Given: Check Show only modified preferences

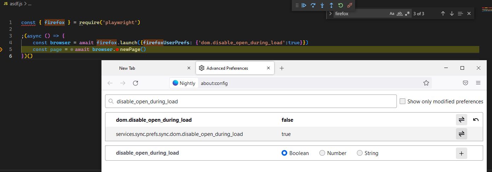Looking at the screenshot, I should 403,102.
